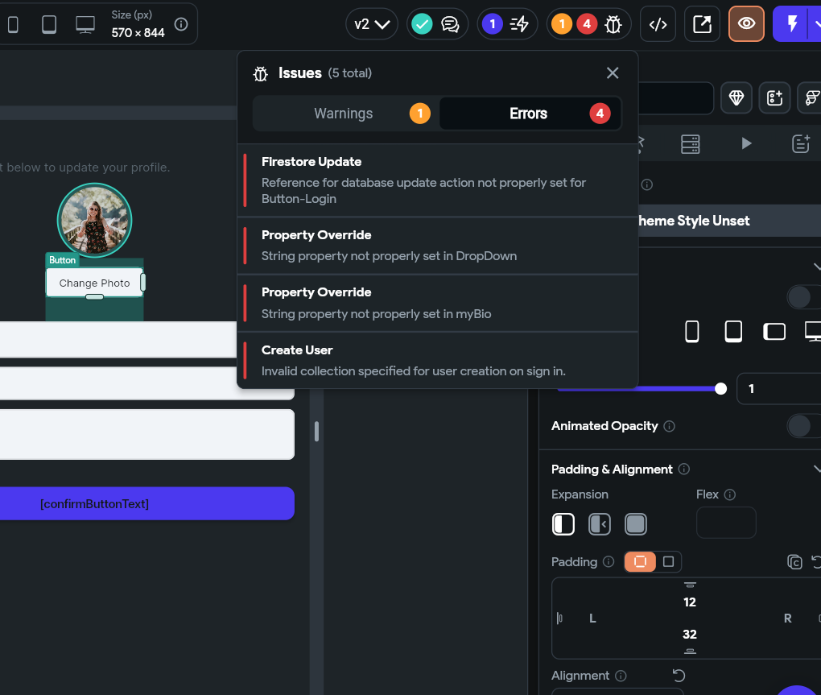The image size is (821, 695).
Task: Toggle tablet landscape visibility in properties panel
Action: point(774,332)
